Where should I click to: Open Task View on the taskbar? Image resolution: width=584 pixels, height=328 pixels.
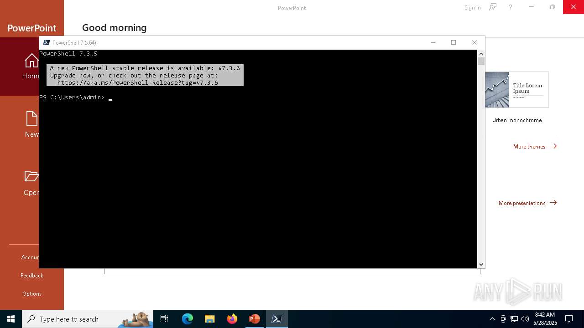(164, 319)
